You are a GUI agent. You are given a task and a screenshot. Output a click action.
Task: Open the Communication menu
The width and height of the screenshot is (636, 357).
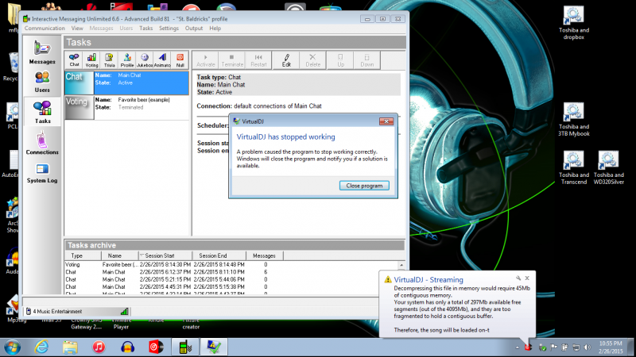coord(45,29)
